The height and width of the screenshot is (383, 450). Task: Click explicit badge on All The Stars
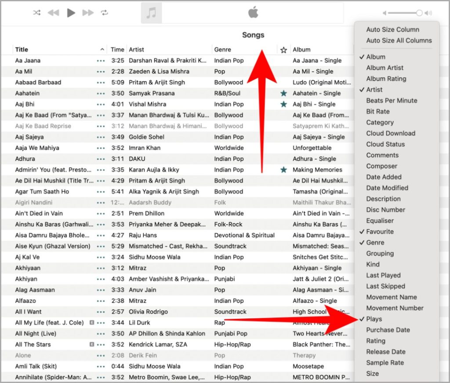92,344
